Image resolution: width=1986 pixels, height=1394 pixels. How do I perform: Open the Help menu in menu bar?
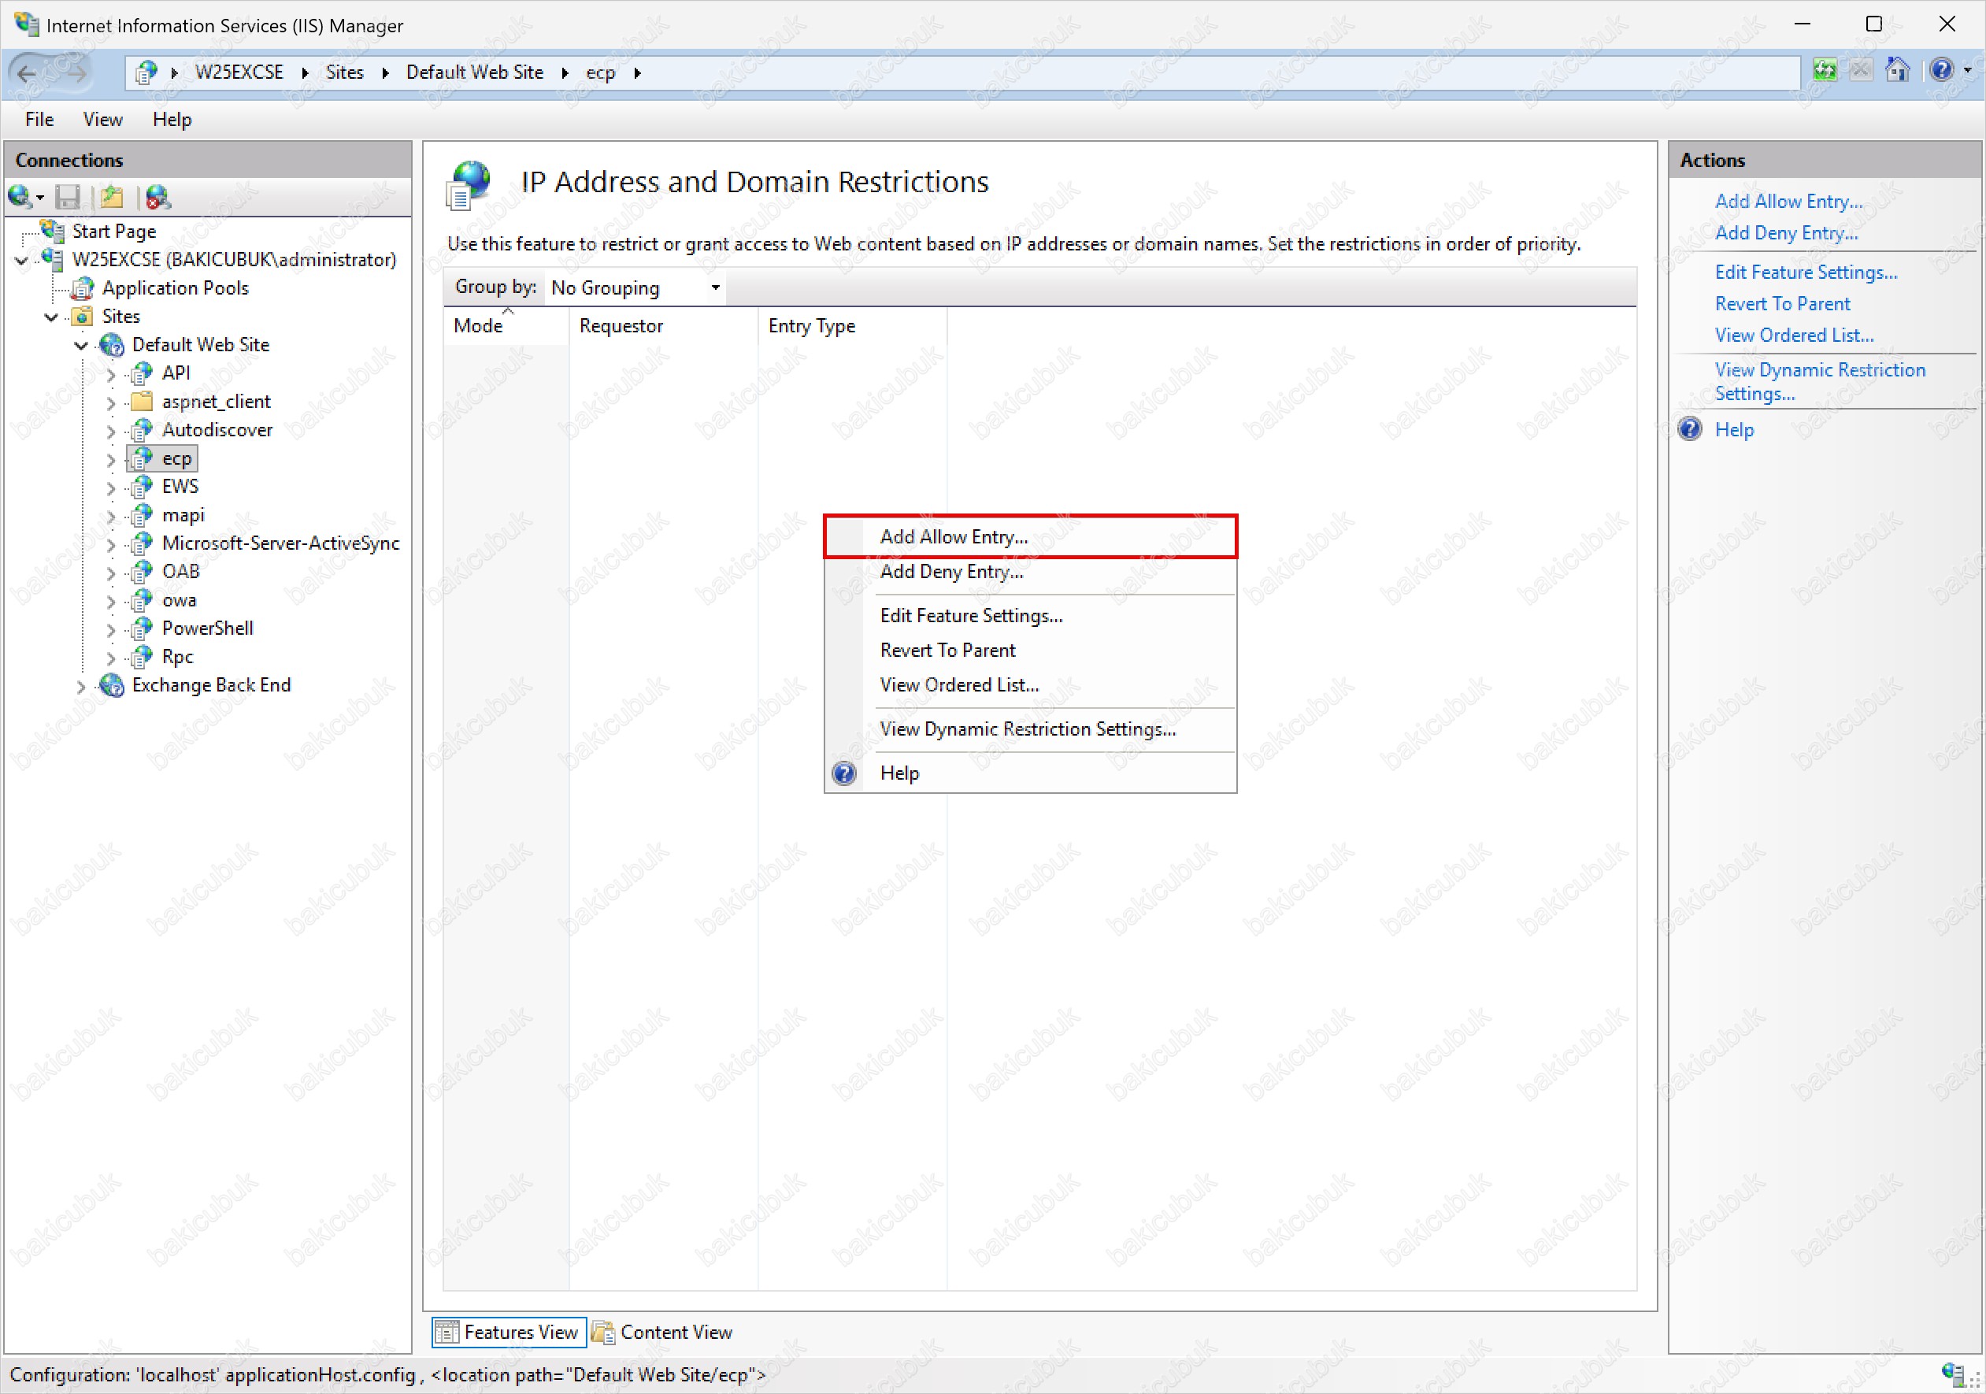(x=172, y=120)
